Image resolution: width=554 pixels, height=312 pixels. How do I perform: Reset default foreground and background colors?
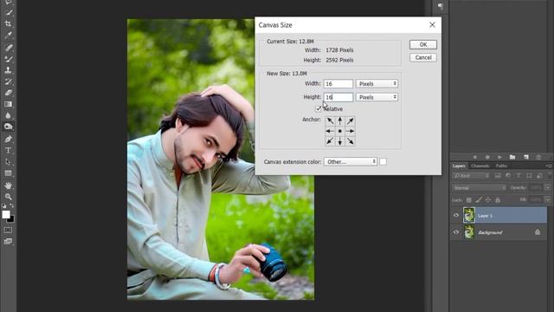tap(3, 205)
